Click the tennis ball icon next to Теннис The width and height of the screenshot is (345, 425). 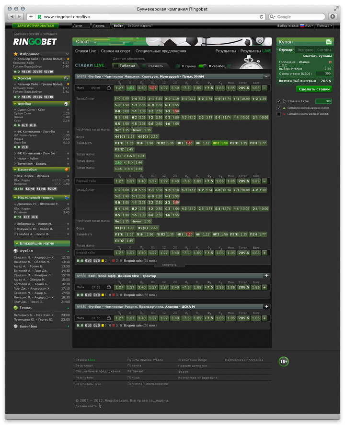pos(16,308)
